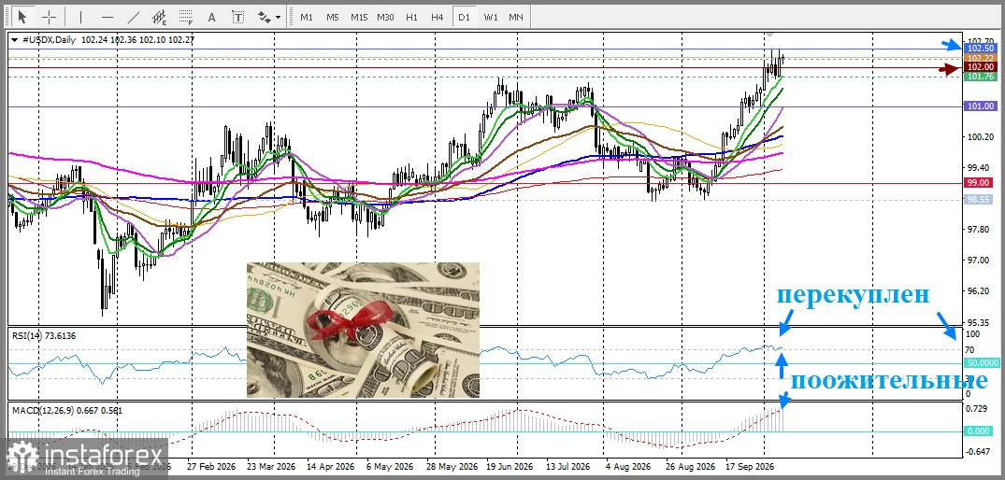Pick the Text Label tool (T)

click(237, 18)
